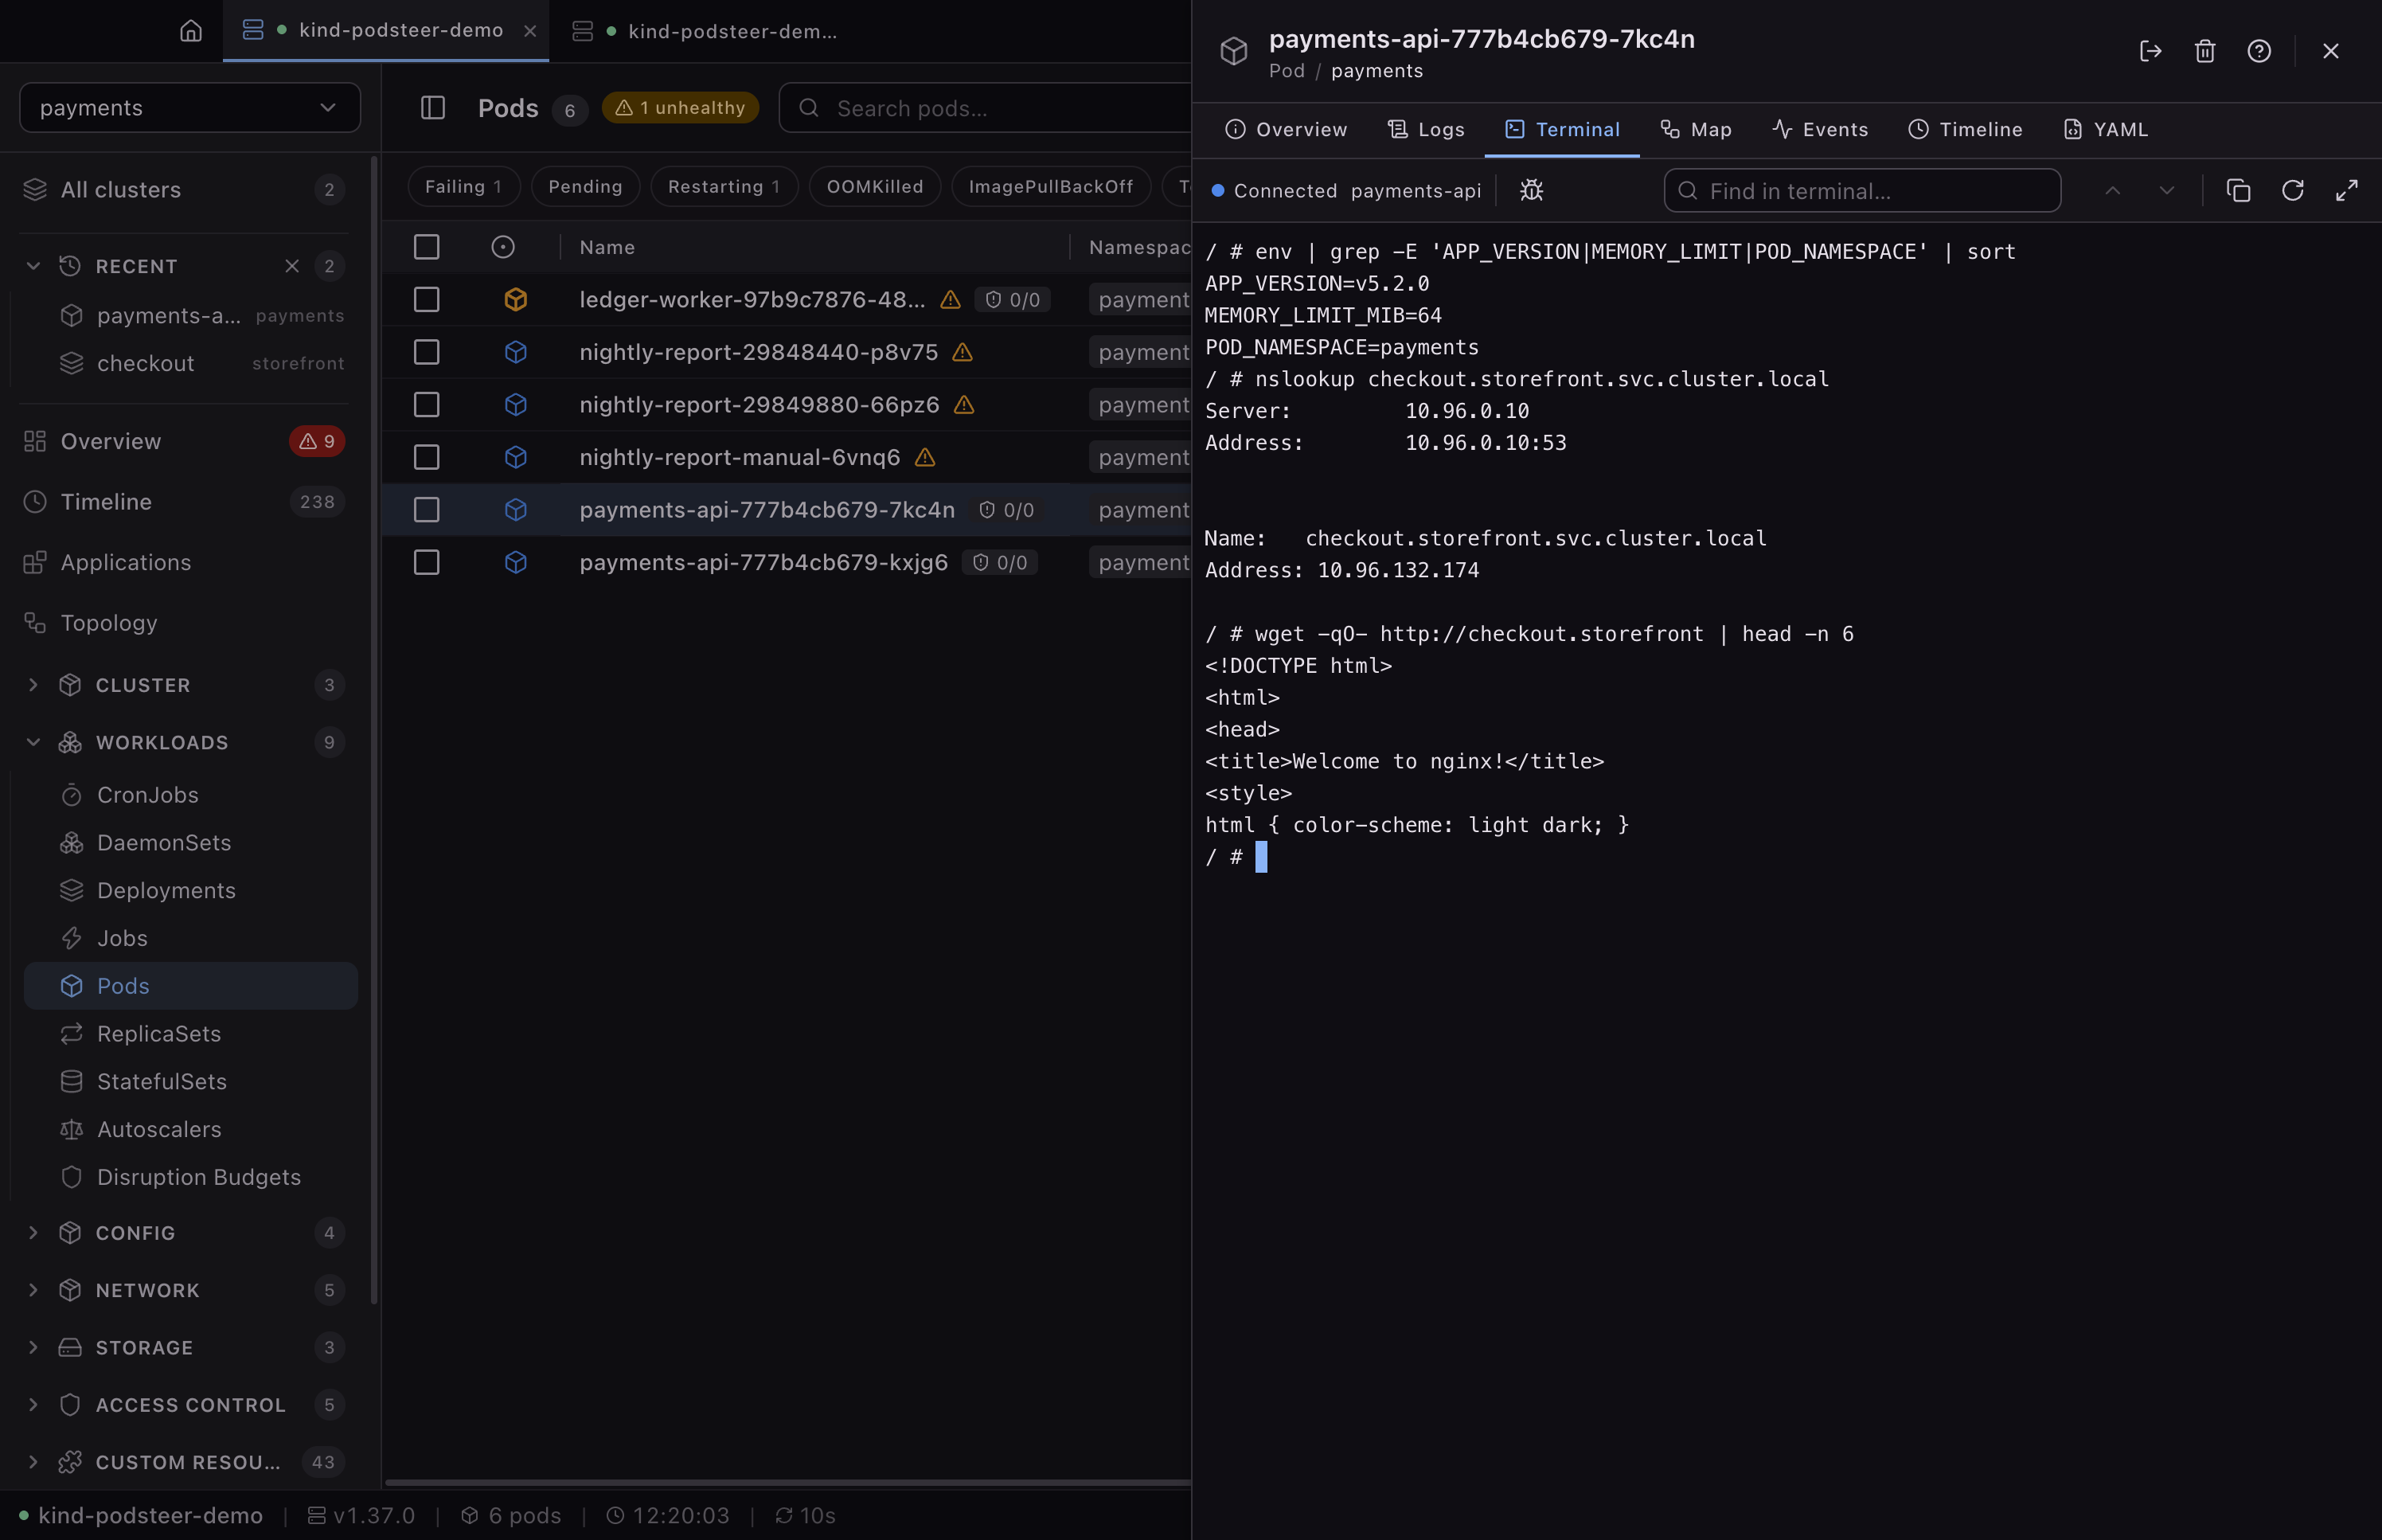Switch to the Logs tab
Image resolution: width=2382 pixels, height=1540 pixels.
click(x=1425, y=130)
